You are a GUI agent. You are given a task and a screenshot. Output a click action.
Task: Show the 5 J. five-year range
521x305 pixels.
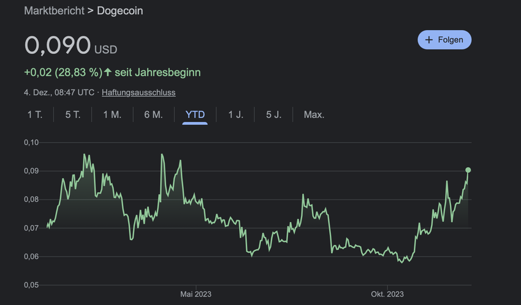(273, 115)
